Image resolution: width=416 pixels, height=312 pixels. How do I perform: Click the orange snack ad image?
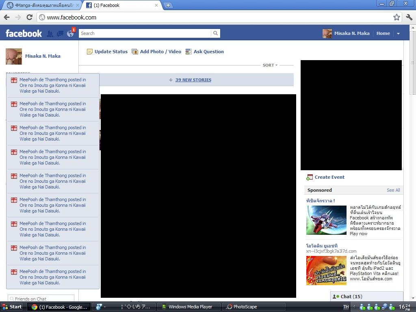click(x=326, y=271)
